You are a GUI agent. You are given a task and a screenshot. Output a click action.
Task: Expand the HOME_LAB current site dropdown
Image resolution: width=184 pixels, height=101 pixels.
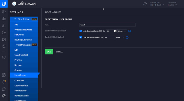coord(157,5)
